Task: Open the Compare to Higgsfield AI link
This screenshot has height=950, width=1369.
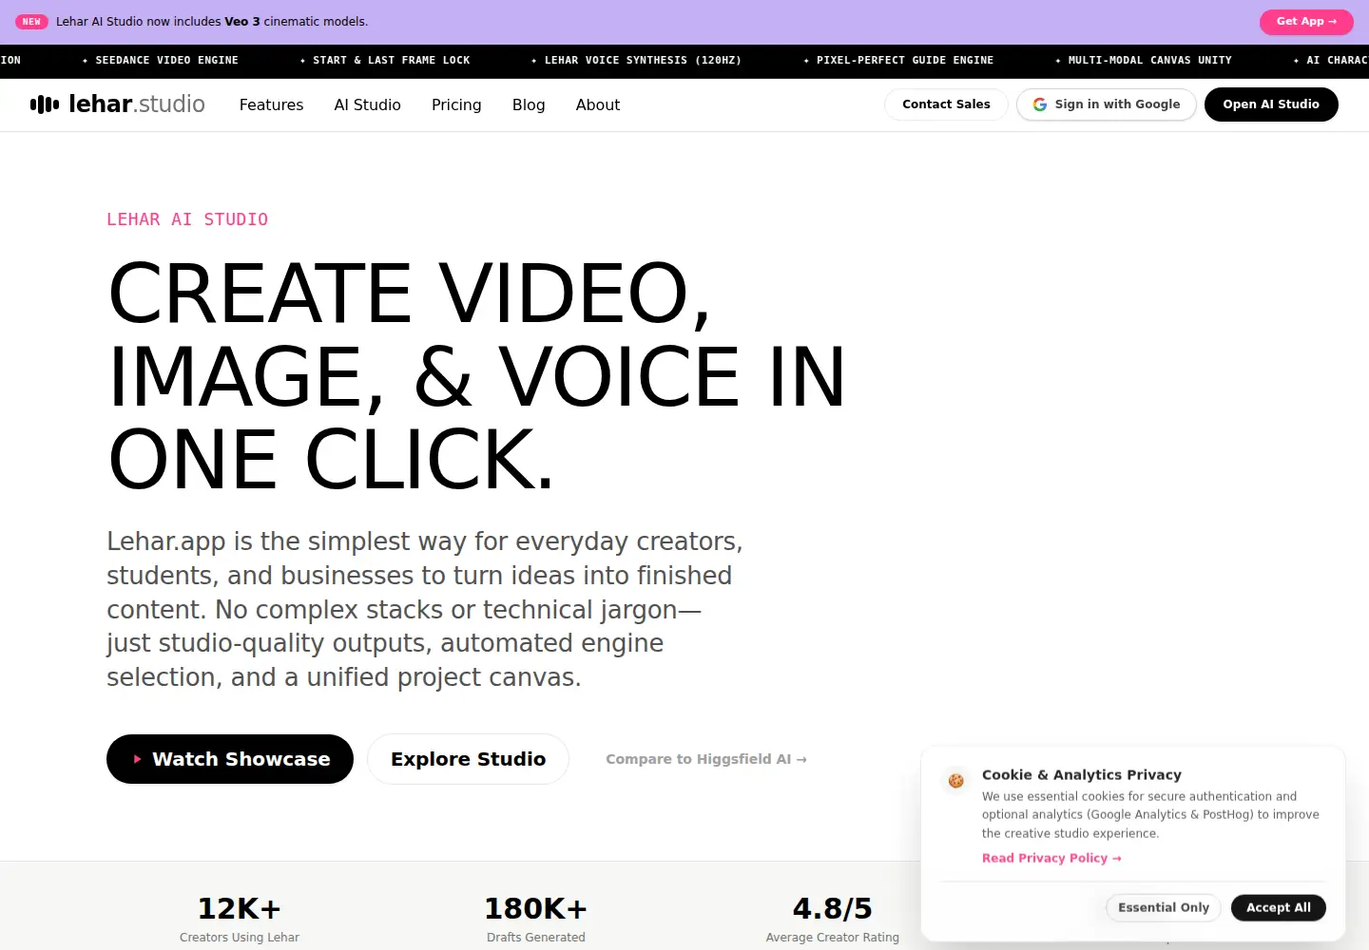Action: [x=706, y=759]
